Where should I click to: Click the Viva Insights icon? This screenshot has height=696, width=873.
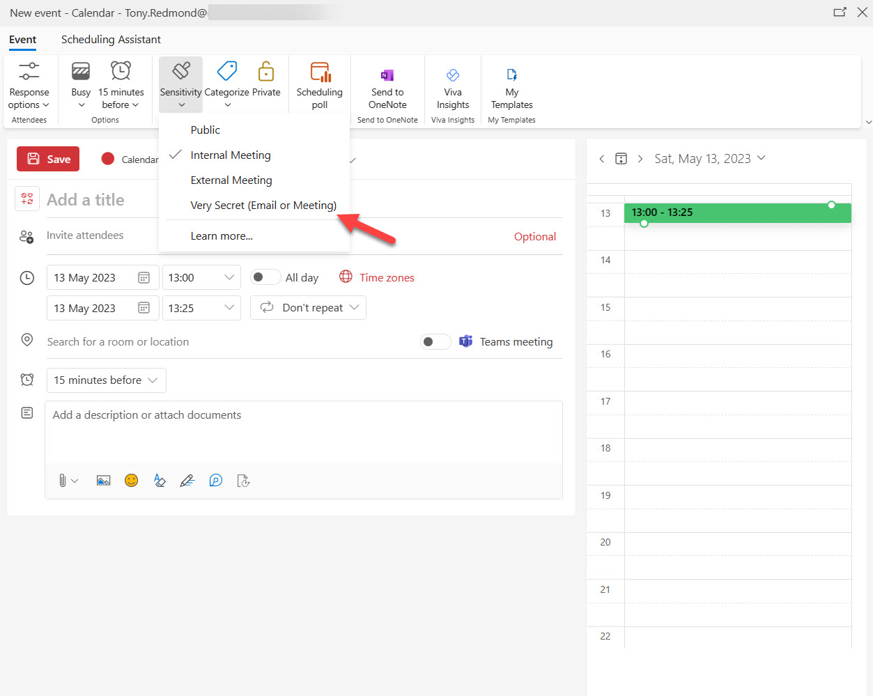coord(453,75)
